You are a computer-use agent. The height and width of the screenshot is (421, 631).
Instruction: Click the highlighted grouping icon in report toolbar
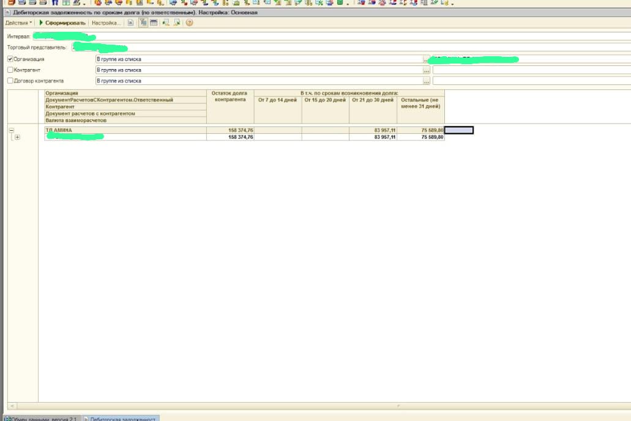pos(143,23)
